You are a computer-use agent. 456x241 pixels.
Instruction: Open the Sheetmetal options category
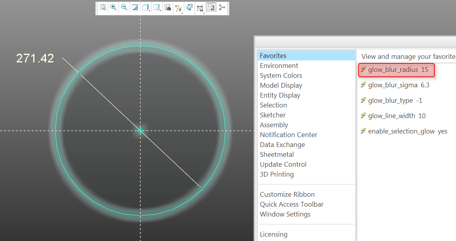click(277, 154)
